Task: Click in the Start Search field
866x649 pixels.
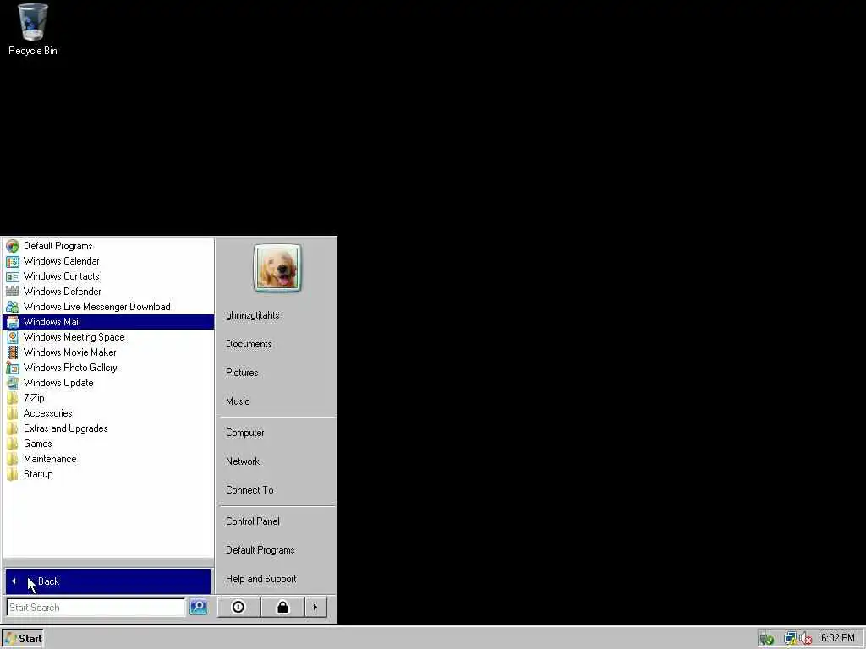Action: (96, 607)
